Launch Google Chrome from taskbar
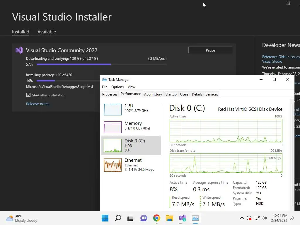This screenshot has width=300, height=225. (x=156, y=218)
